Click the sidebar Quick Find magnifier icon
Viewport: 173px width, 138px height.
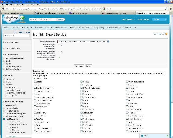point(5,36)
